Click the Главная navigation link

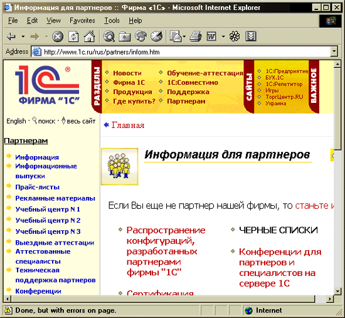pyautogui.click(x=127, y=125)
